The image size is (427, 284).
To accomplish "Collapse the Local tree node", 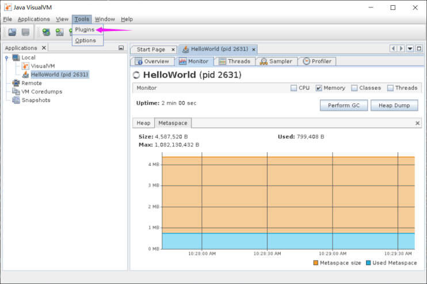I will click(x=6, y=58).
